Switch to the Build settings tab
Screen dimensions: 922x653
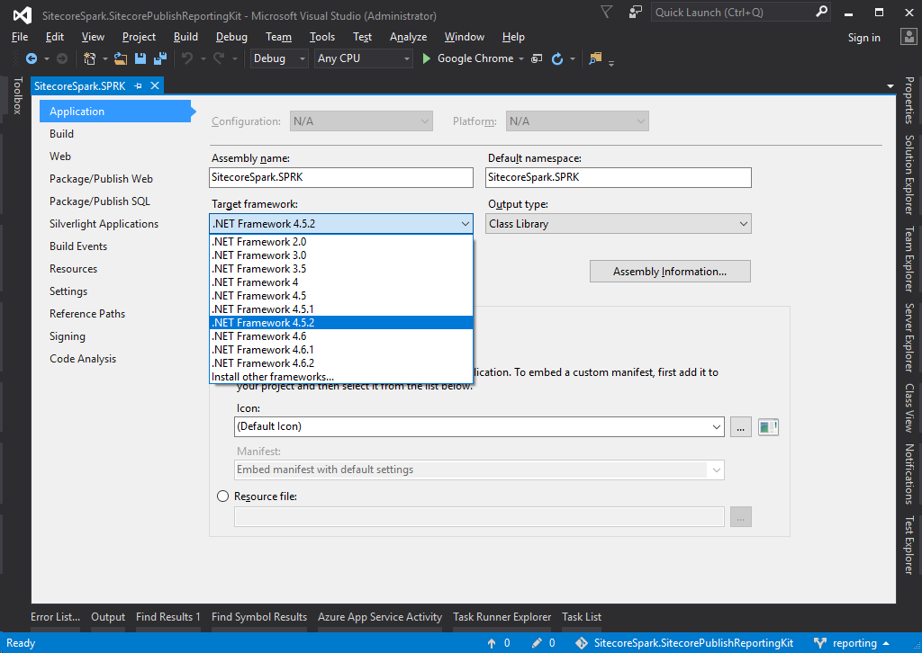point(62,134)
